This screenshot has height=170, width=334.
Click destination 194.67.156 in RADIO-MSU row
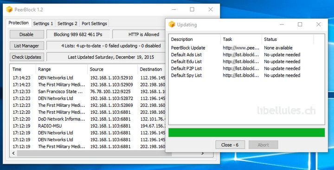click(x=153, y=126)
